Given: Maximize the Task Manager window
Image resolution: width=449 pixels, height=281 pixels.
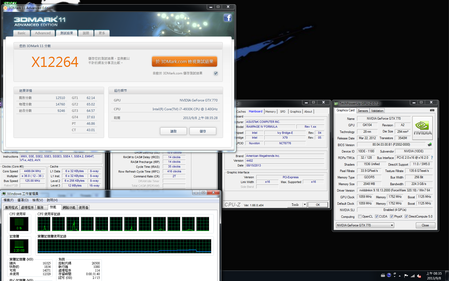Looking at the screenshot, I should [203, 192].
